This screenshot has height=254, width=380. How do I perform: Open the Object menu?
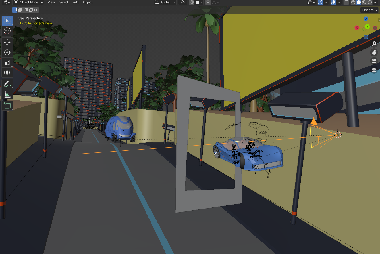[x=88, y=2]
